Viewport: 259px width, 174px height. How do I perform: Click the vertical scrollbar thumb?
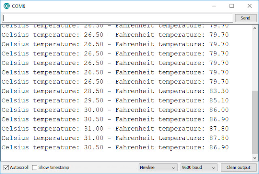click(x=255, y=122)
